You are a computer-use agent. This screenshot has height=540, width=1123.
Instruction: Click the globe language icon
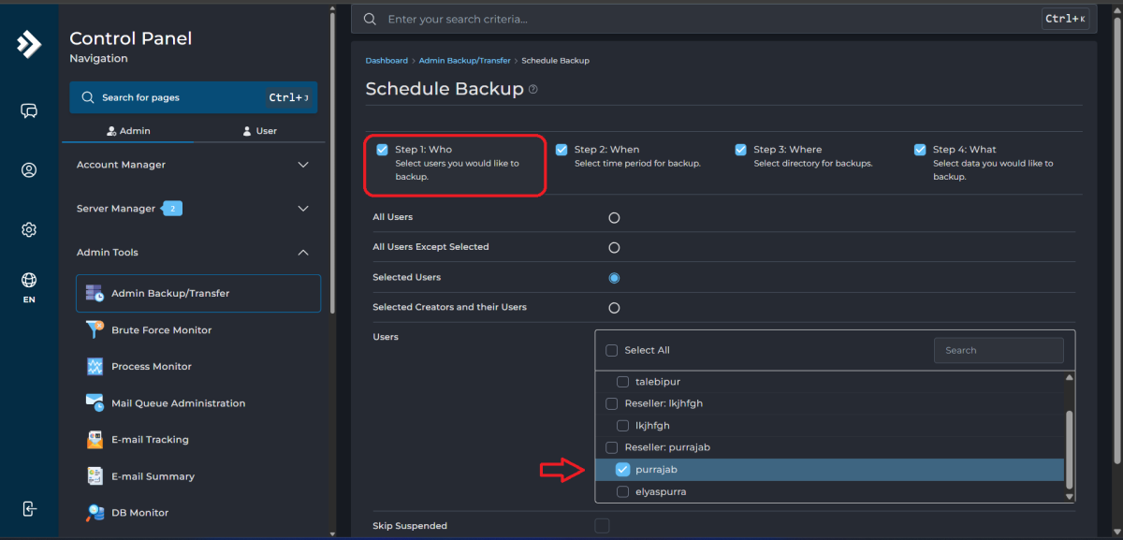pos(29,281)
